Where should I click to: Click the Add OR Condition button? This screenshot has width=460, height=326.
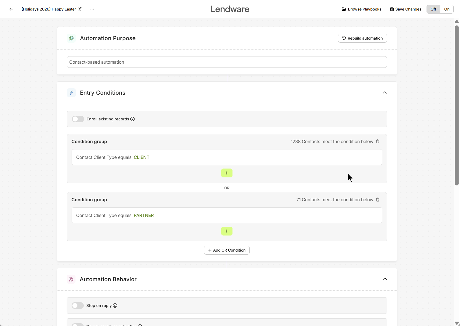pos(227,250)
